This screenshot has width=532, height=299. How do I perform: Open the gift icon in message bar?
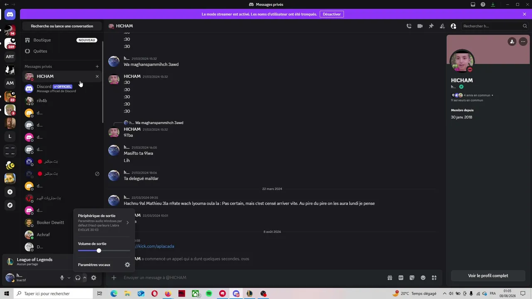390,278
